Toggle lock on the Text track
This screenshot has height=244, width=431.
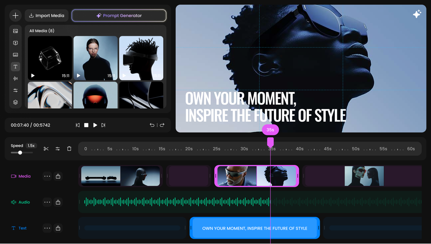pos(58,228)
